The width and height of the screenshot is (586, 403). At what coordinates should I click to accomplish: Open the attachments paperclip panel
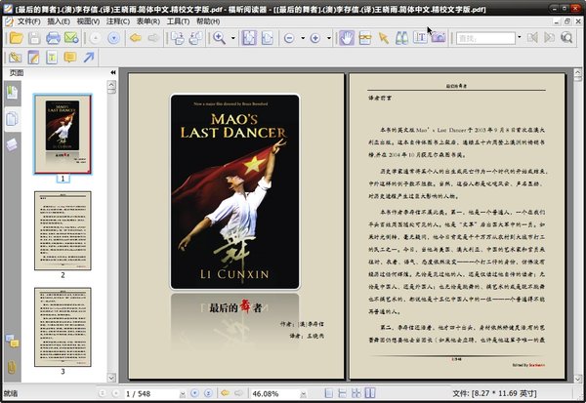[12, 367]
